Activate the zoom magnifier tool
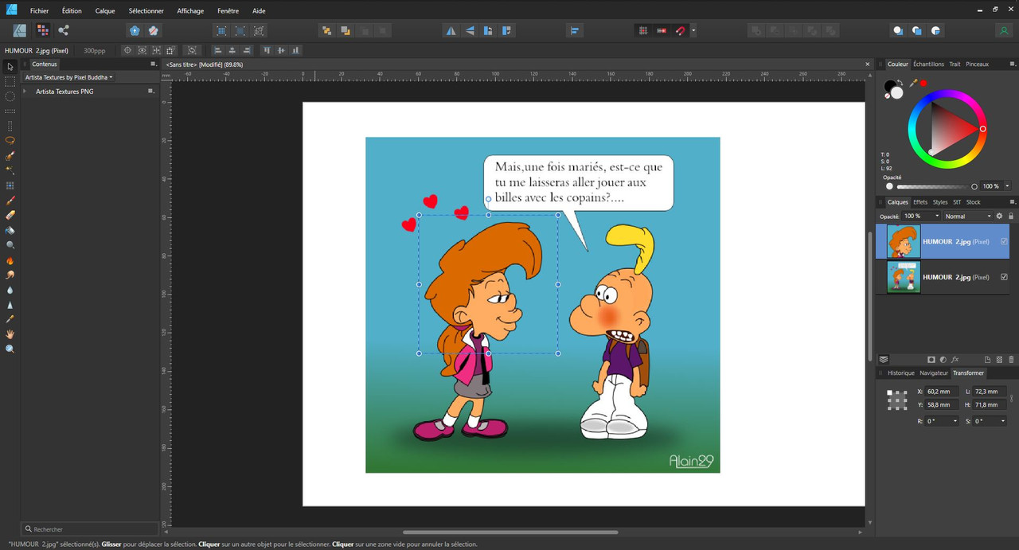Viewport: 1019px width, 550px height. pos(10,349)
